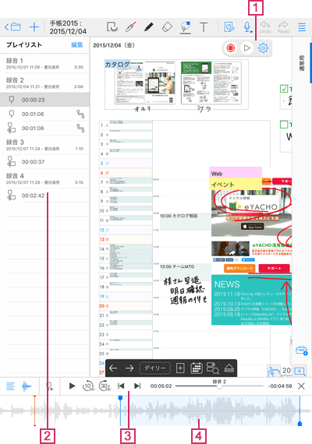The width and height of the screenshot is (312, 444).
Task: Click link icon on pin 00:01:06 row
Action: (x=80, y=114)
